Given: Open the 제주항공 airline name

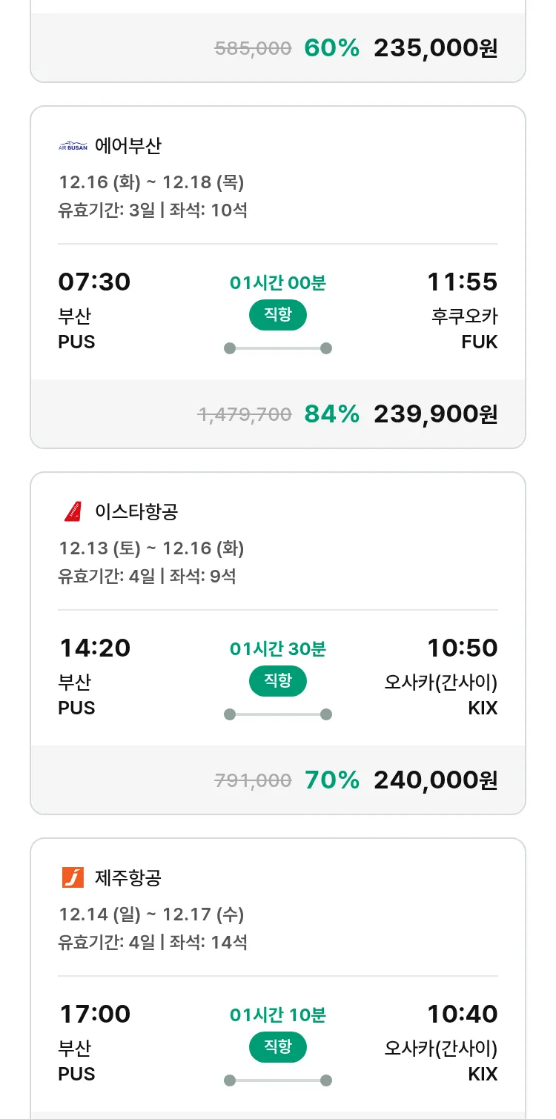Looking at the screenshot, I should click(x=128, y=877).
